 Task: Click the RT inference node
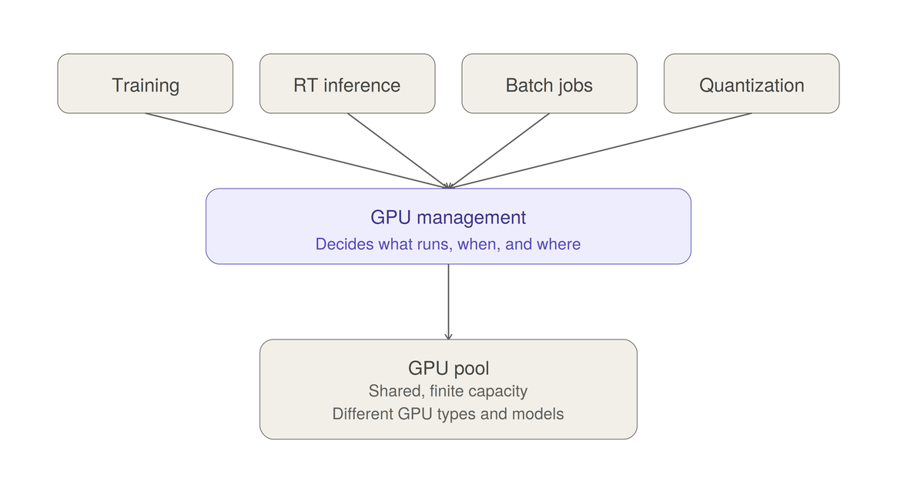click(347, 84)
